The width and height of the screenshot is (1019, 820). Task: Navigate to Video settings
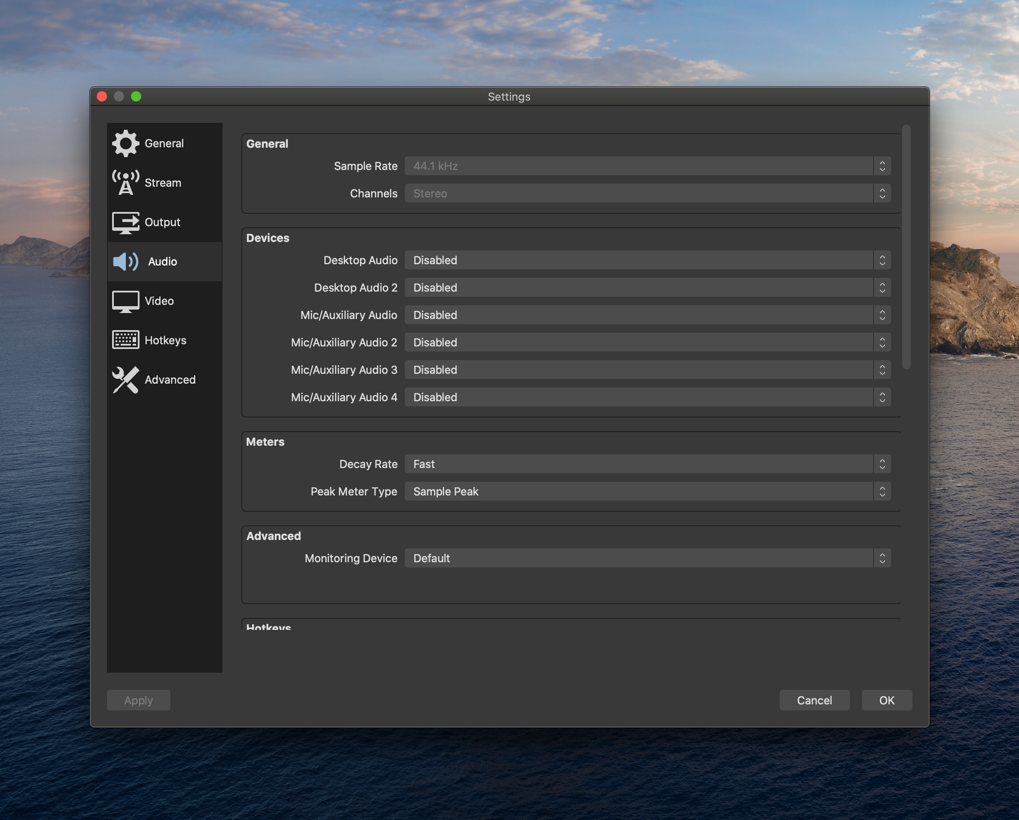(159, 300)
